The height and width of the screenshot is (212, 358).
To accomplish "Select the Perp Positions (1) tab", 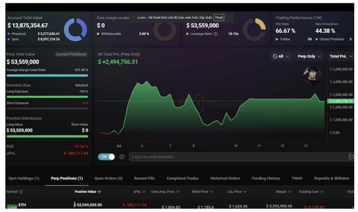I will tap(67, 178).
